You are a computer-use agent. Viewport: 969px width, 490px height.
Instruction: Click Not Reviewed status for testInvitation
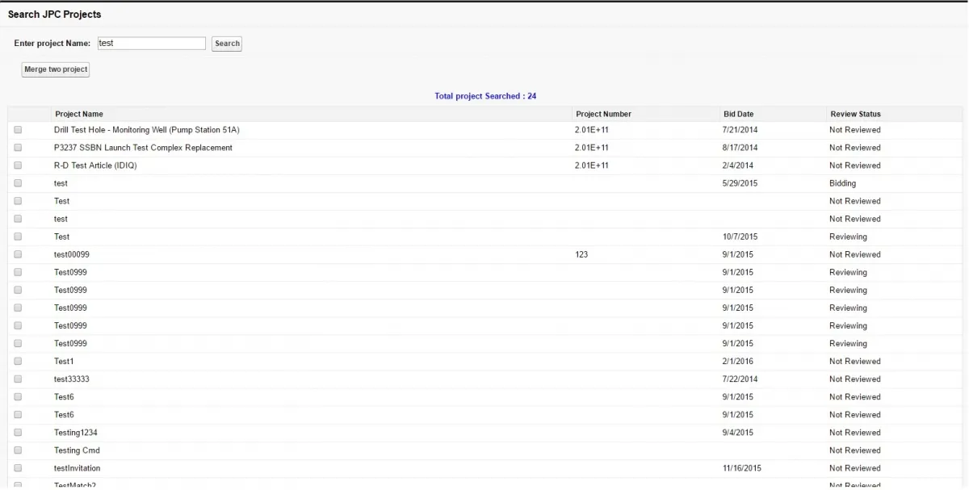[x=855, y=468]
